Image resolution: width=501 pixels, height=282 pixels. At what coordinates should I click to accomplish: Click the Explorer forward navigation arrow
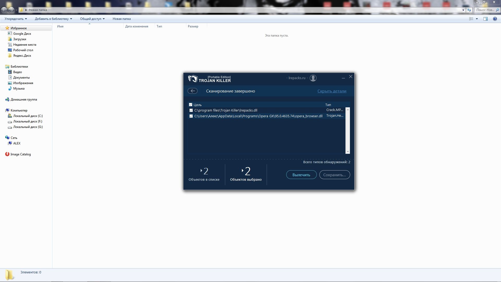pyautogui.click(x=11, y=10)
